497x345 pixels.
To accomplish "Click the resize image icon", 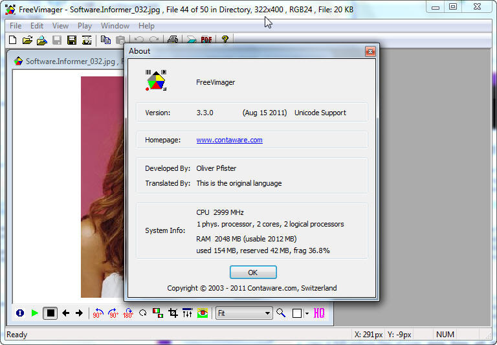I will point(158,313).
